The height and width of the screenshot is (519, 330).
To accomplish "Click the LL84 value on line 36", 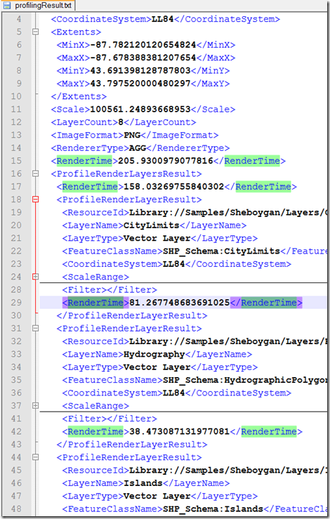I will pyautogui.click(x=173, y=393).
